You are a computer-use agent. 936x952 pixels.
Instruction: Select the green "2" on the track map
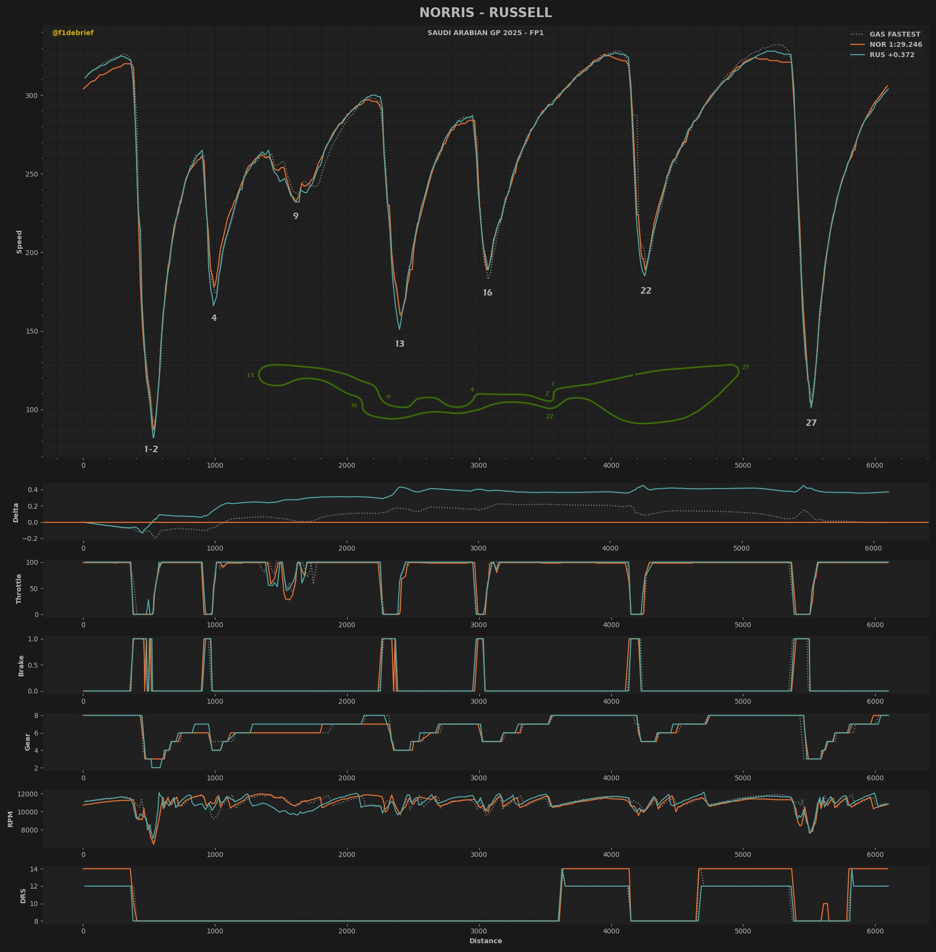pos(547,394)
